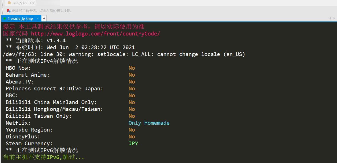Open a new session tab with plus button
Screen dimensions: 337x163
point(44,18)
